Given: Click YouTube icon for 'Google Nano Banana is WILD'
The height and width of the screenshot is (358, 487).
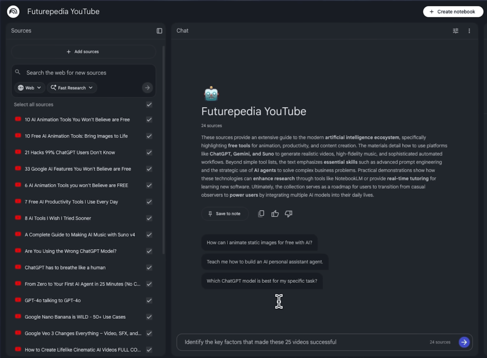Looking at the screenshot, I should 18,316.
